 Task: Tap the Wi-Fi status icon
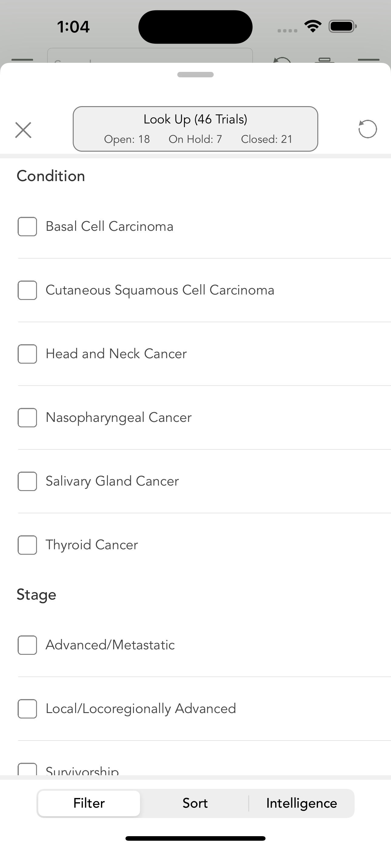pyautogui.click(x=313, y=26)
